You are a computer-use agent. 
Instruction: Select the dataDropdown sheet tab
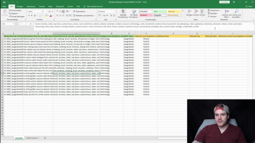[x=32, y=138]
